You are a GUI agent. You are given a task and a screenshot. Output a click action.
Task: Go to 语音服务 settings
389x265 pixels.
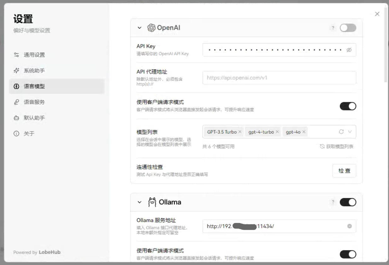point(57,102)
